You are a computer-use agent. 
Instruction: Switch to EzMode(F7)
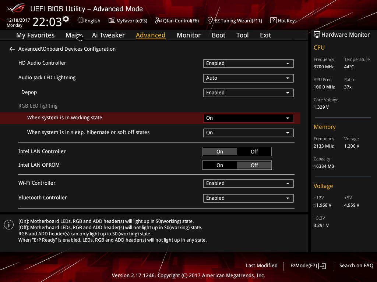(x=308, y=266)
